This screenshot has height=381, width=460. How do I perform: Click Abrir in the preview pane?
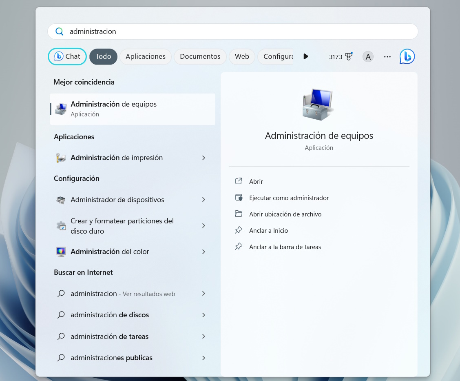pos(256,182)
